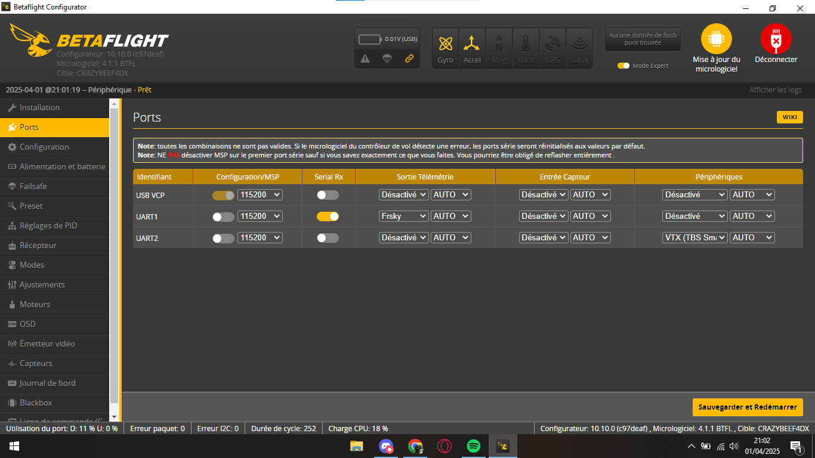Open the WIKI button

[789, 117]
